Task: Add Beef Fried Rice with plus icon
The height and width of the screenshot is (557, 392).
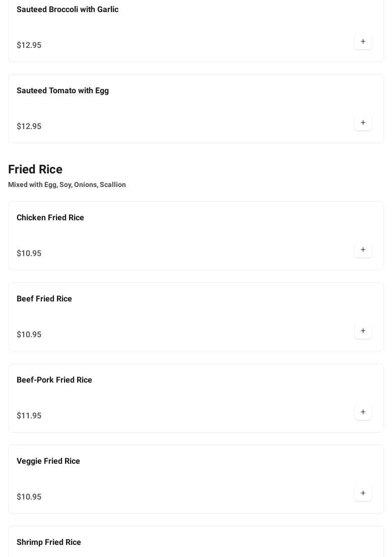Action: (363, 331)
